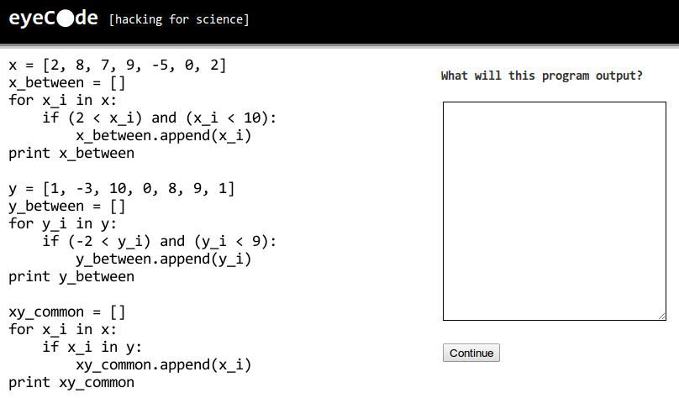Click the white circle in the eyeCode logo
679x398 pixels.
tap(65, 18)
